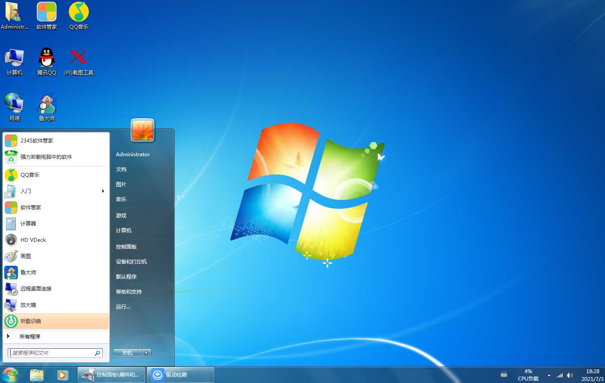Open 图片 from the Start menu

point(121,184)
